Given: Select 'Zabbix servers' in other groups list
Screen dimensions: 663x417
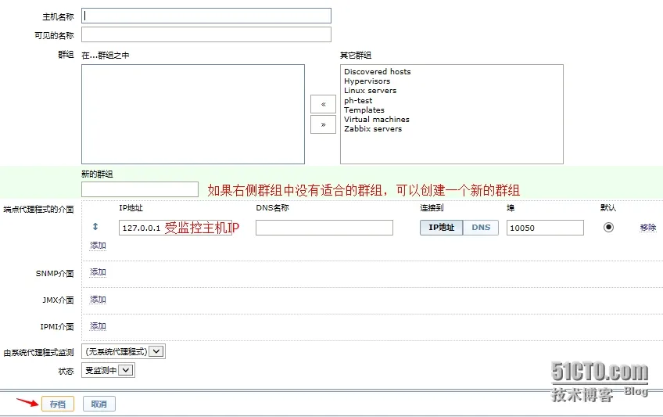Looking at the screenshot, I should pyautogui.click(x=373, y=129).
